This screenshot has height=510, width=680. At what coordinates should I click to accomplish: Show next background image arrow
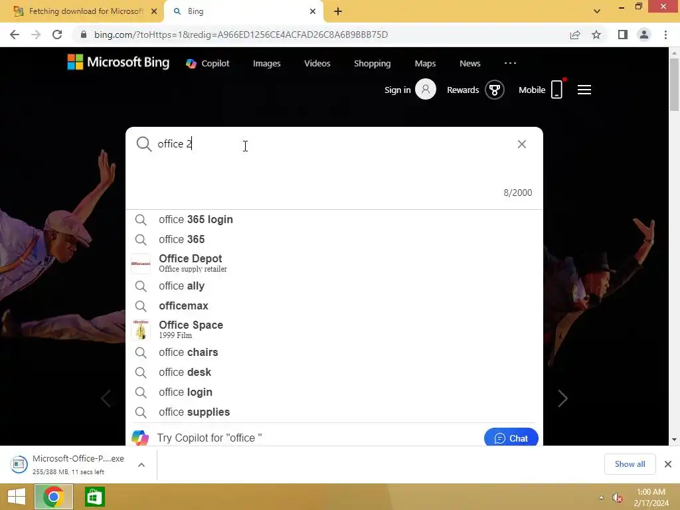pyautogui.click(x=562, y=398)
